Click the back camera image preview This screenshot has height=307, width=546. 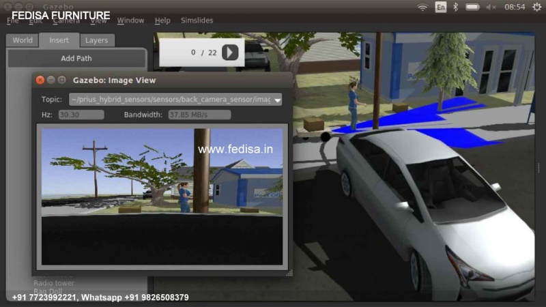pyautogui.click(x=162, y=196)
